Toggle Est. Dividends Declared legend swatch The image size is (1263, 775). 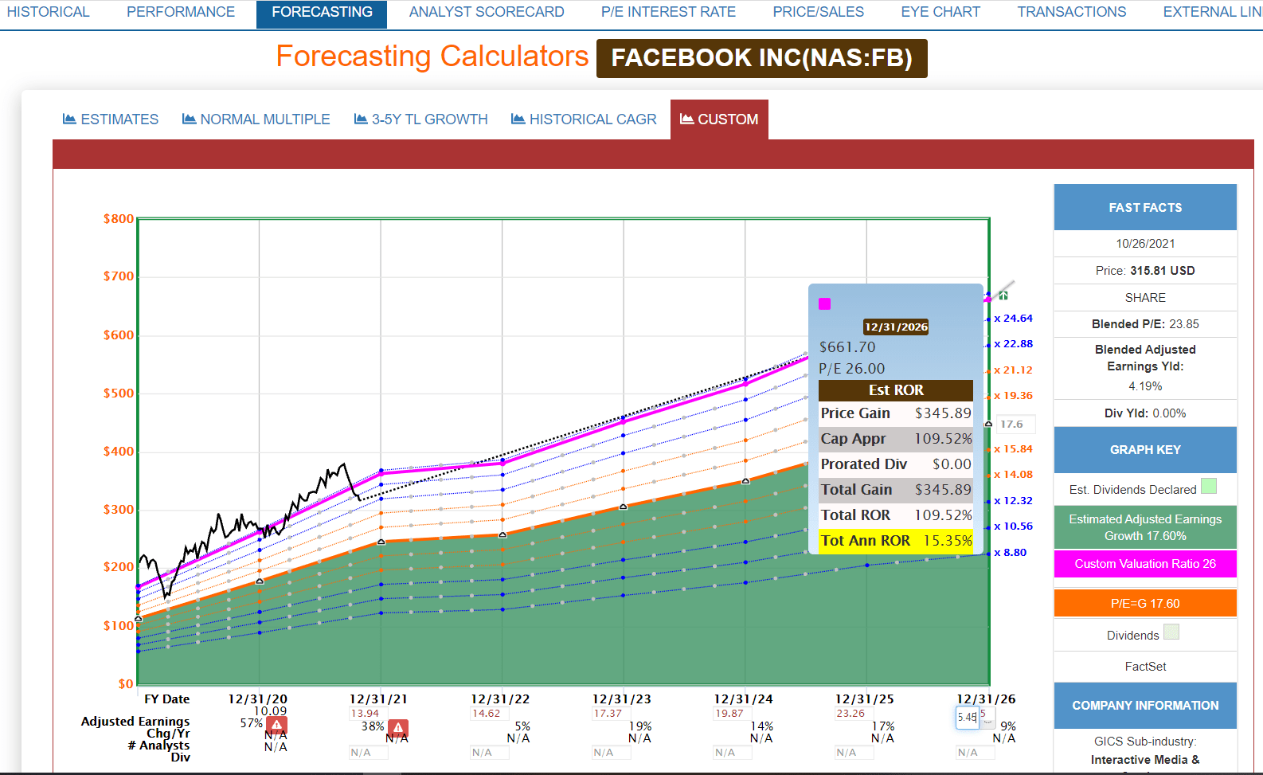(x=1208, y=486)
